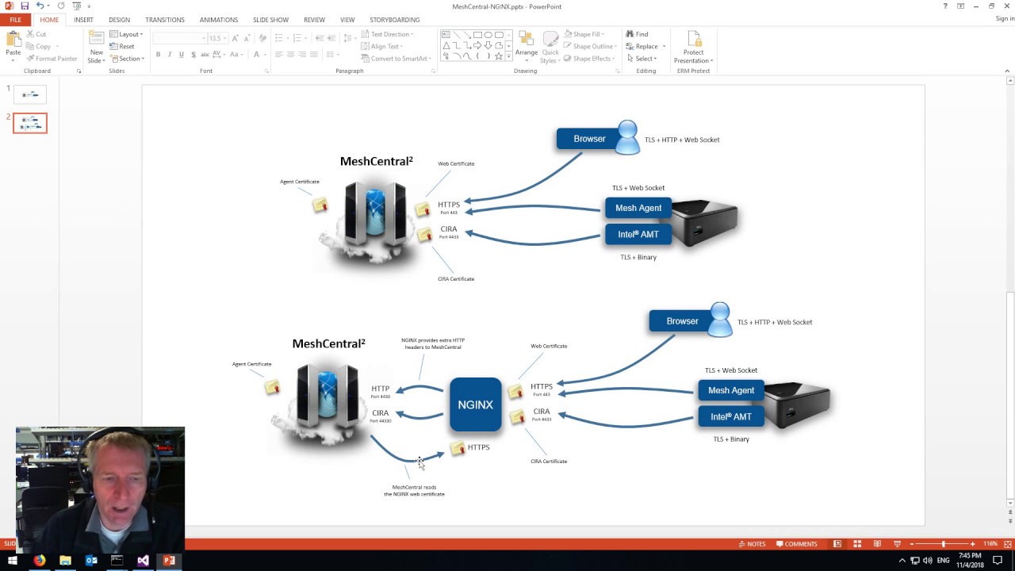Screen dimensions: 1015x571
Task: Align text right
Action: tap(302, 54)
